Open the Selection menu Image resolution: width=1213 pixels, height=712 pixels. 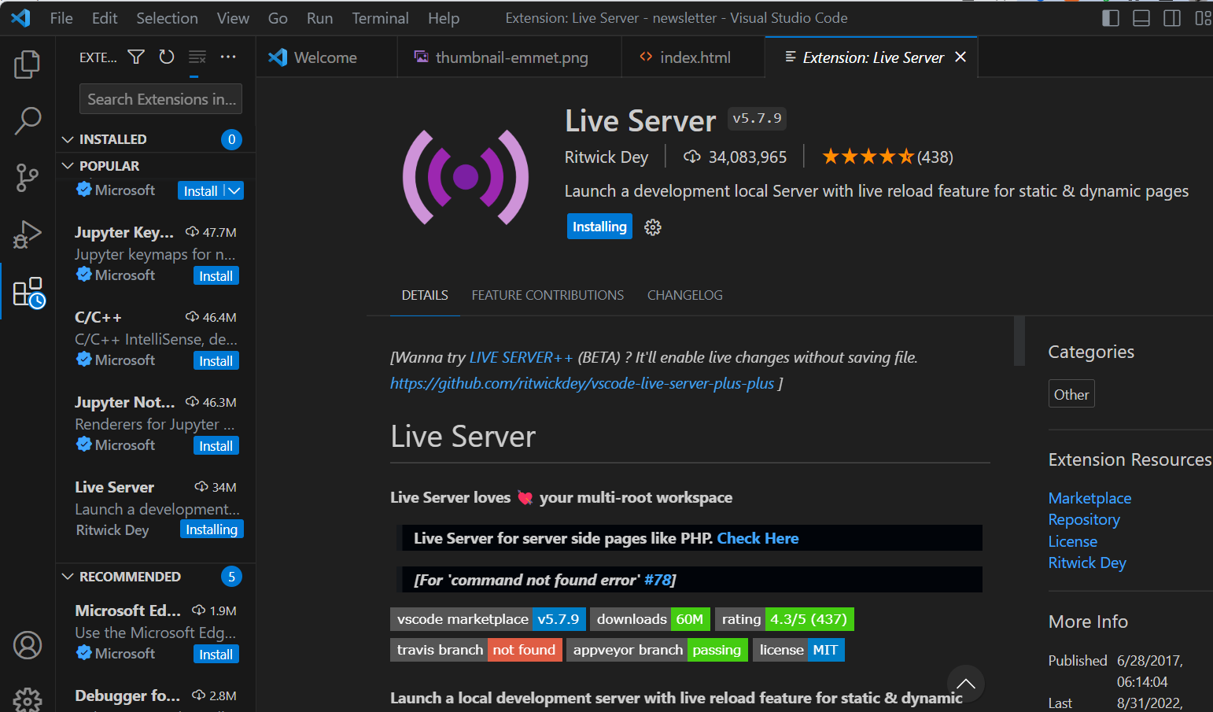tap(167, 18)
